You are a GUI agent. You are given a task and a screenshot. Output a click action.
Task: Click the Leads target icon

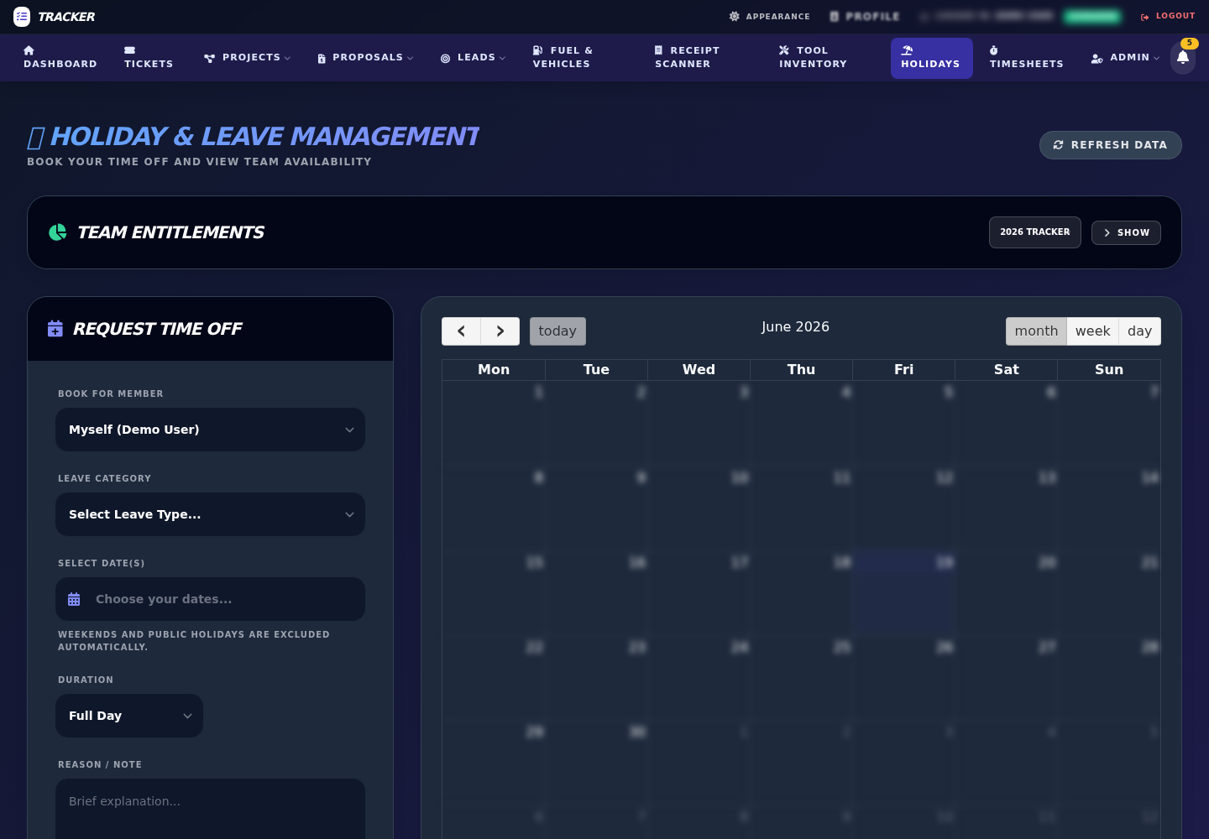(446, 59)
